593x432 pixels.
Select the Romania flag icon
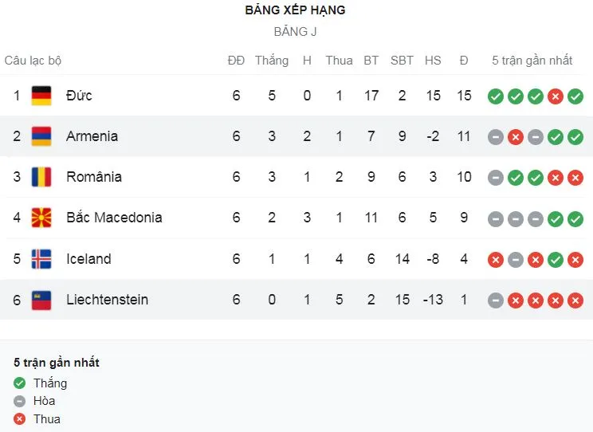(41, 177)
